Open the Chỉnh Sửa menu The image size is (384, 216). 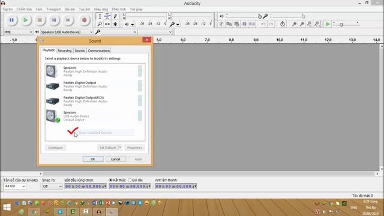[24, 9]
